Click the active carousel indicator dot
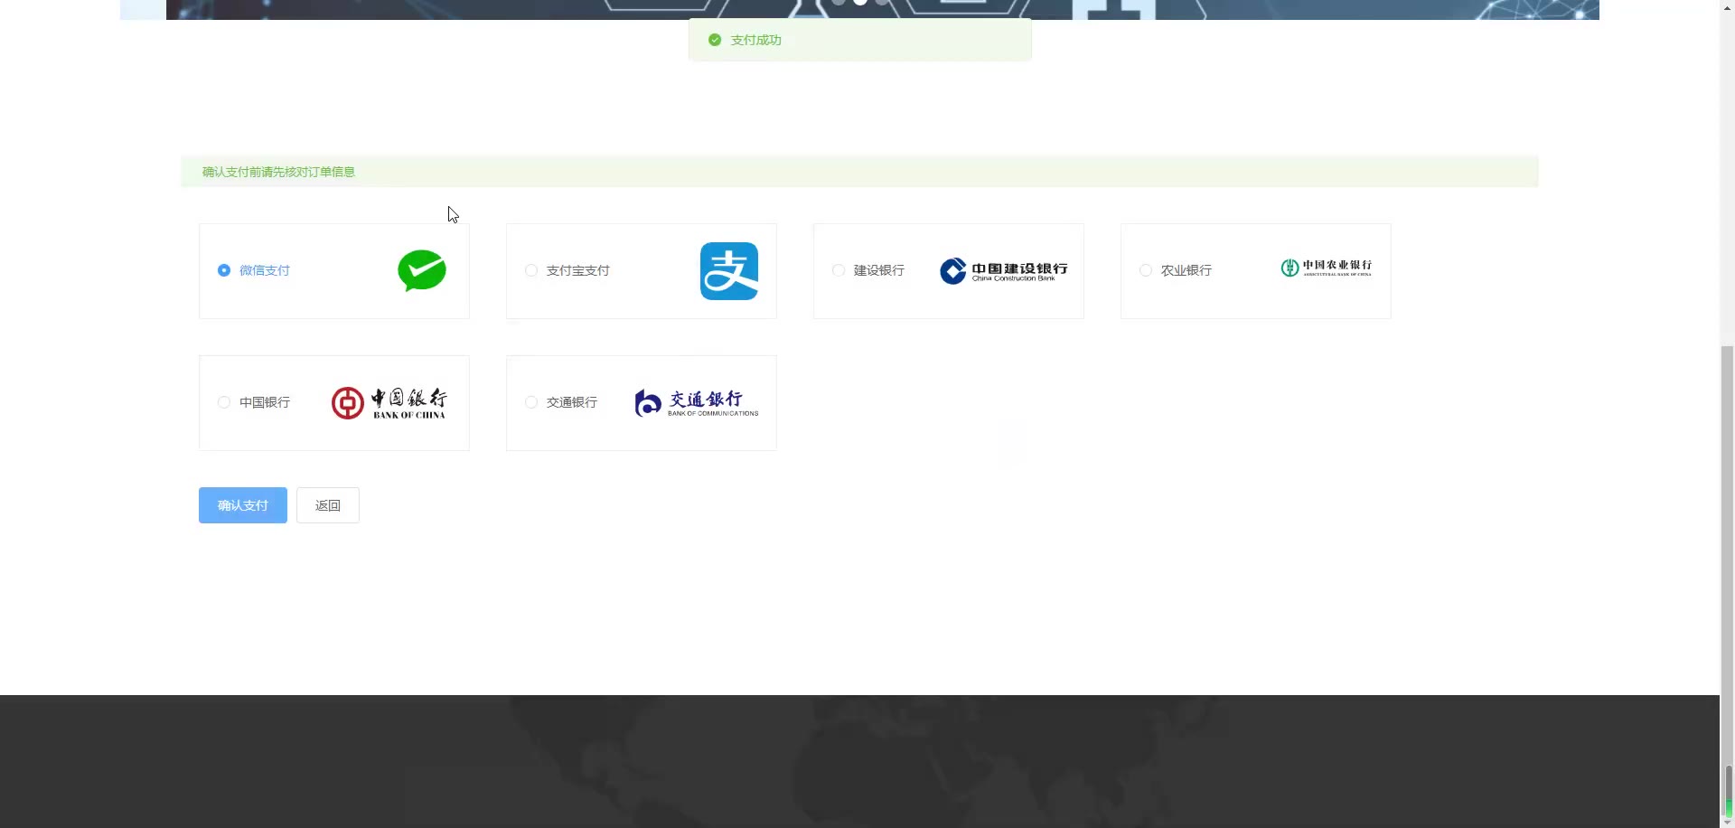This screenshot has width=1735, height=828. coord(860,3)
